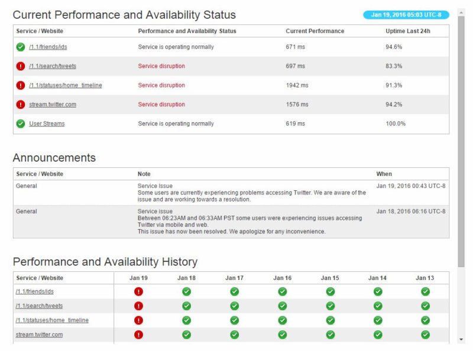Click Jan 19 red alert for stream.twitter.com history
This screenshot has width=473, height=351.
coord(138,334)
